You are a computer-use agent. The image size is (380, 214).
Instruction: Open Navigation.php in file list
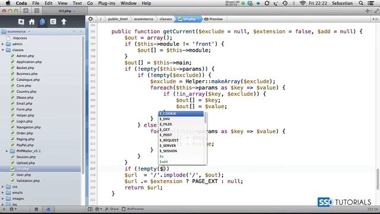point(28,127)
